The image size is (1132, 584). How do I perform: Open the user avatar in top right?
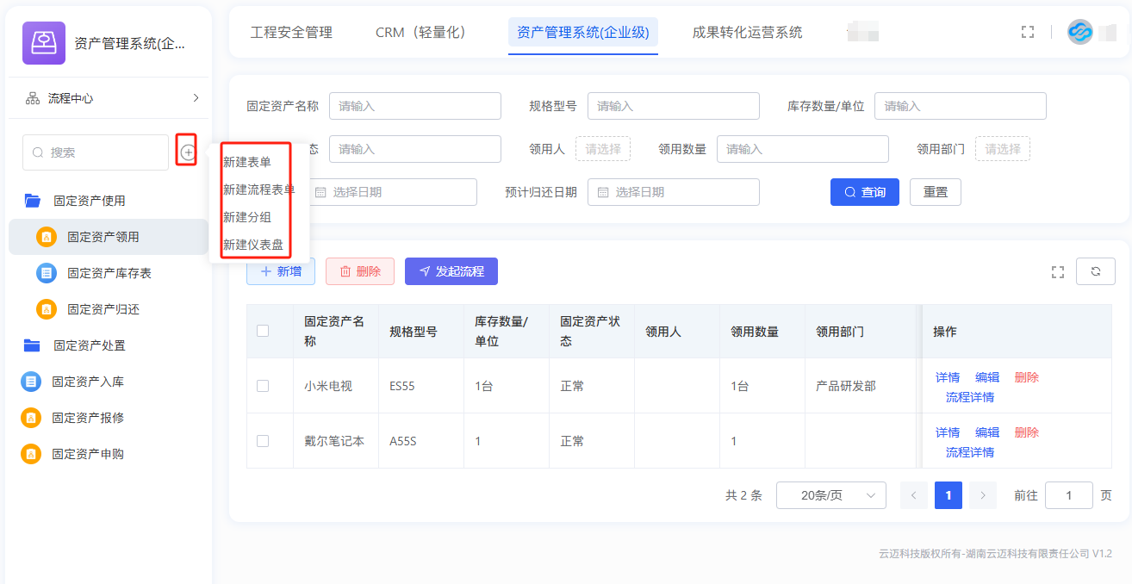tap(1079, 32)
